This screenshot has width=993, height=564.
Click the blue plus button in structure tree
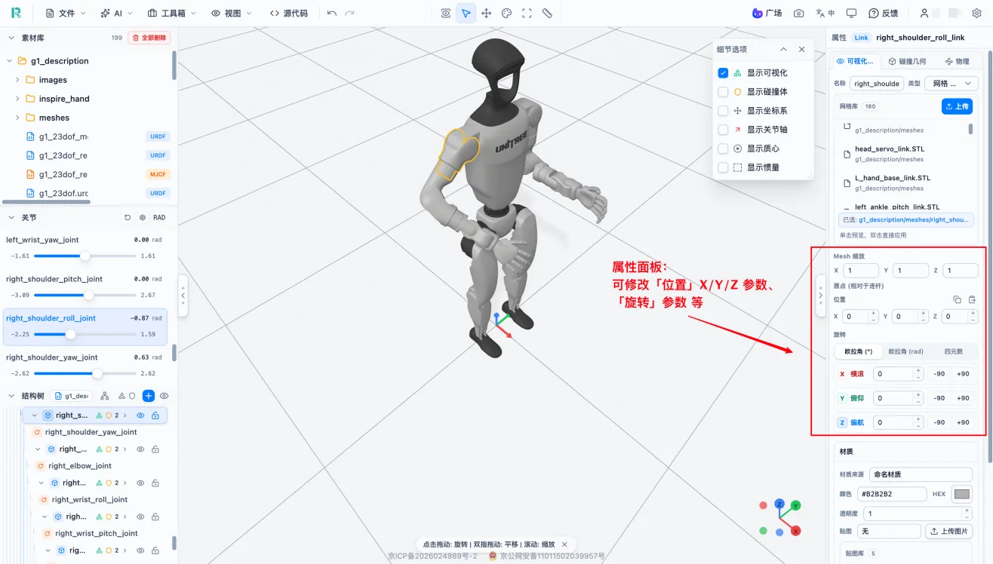[x=149, y=395]
